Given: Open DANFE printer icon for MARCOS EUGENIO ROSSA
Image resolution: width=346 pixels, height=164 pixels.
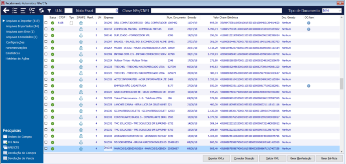Looking at the screenshot, I should pyautogui.click(x=81, y=149).
